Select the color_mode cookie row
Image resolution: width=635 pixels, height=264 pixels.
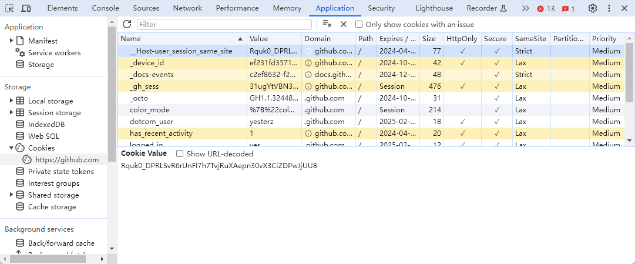(x=371, y=110)
